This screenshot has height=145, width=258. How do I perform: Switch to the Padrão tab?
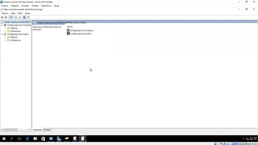point(47,130)
